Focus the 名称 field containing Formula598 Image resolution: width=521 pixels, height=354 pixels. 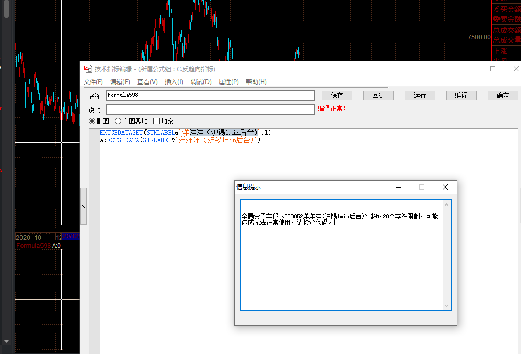click(211, 95)
